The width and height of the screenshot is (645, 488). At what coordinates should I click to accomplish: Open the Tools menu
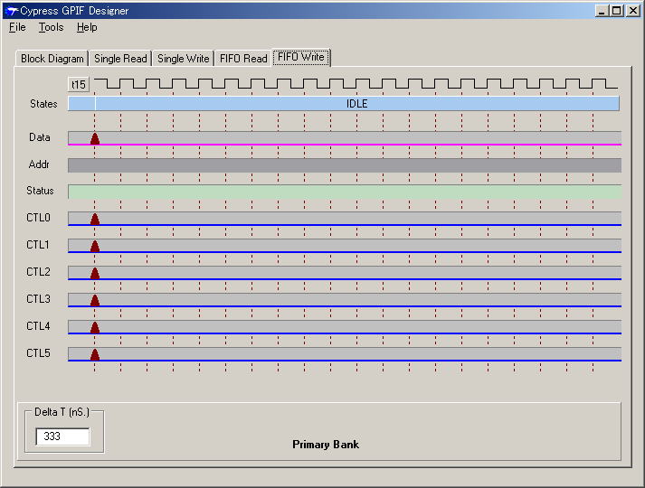pyautogui.click(x=51, y=27)
